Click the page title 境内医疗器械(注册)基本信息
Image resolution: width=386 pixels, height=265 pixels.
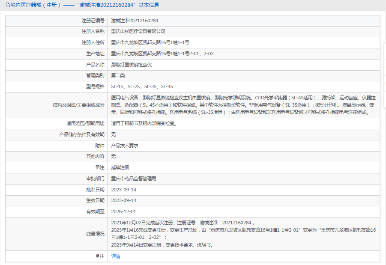[x=85, y=5]
